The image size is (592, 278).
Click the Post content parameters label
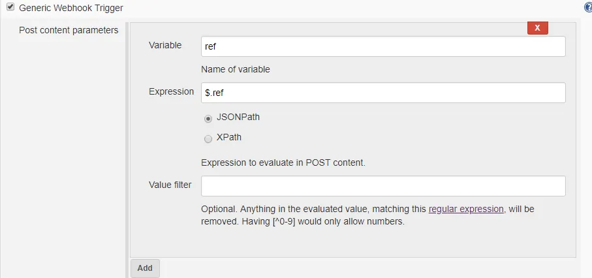point(69,30)
